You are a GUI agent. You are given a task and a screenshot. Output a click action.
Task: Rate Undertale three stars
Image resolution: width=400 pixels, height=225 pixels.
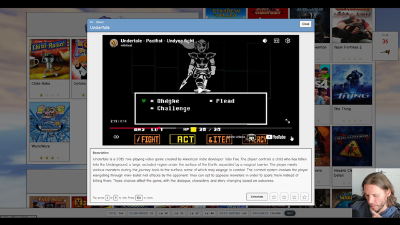click(x=294, y=197)
